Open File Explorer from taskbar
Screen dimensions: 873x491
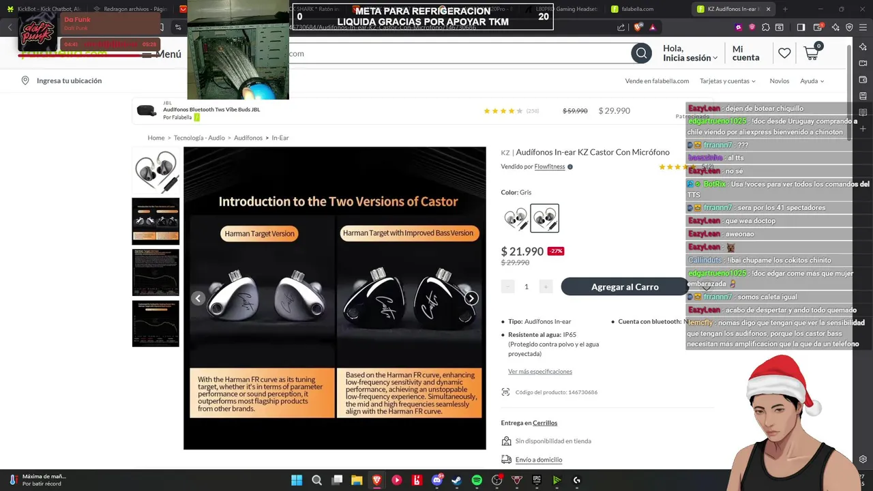[x=357, y=480]
